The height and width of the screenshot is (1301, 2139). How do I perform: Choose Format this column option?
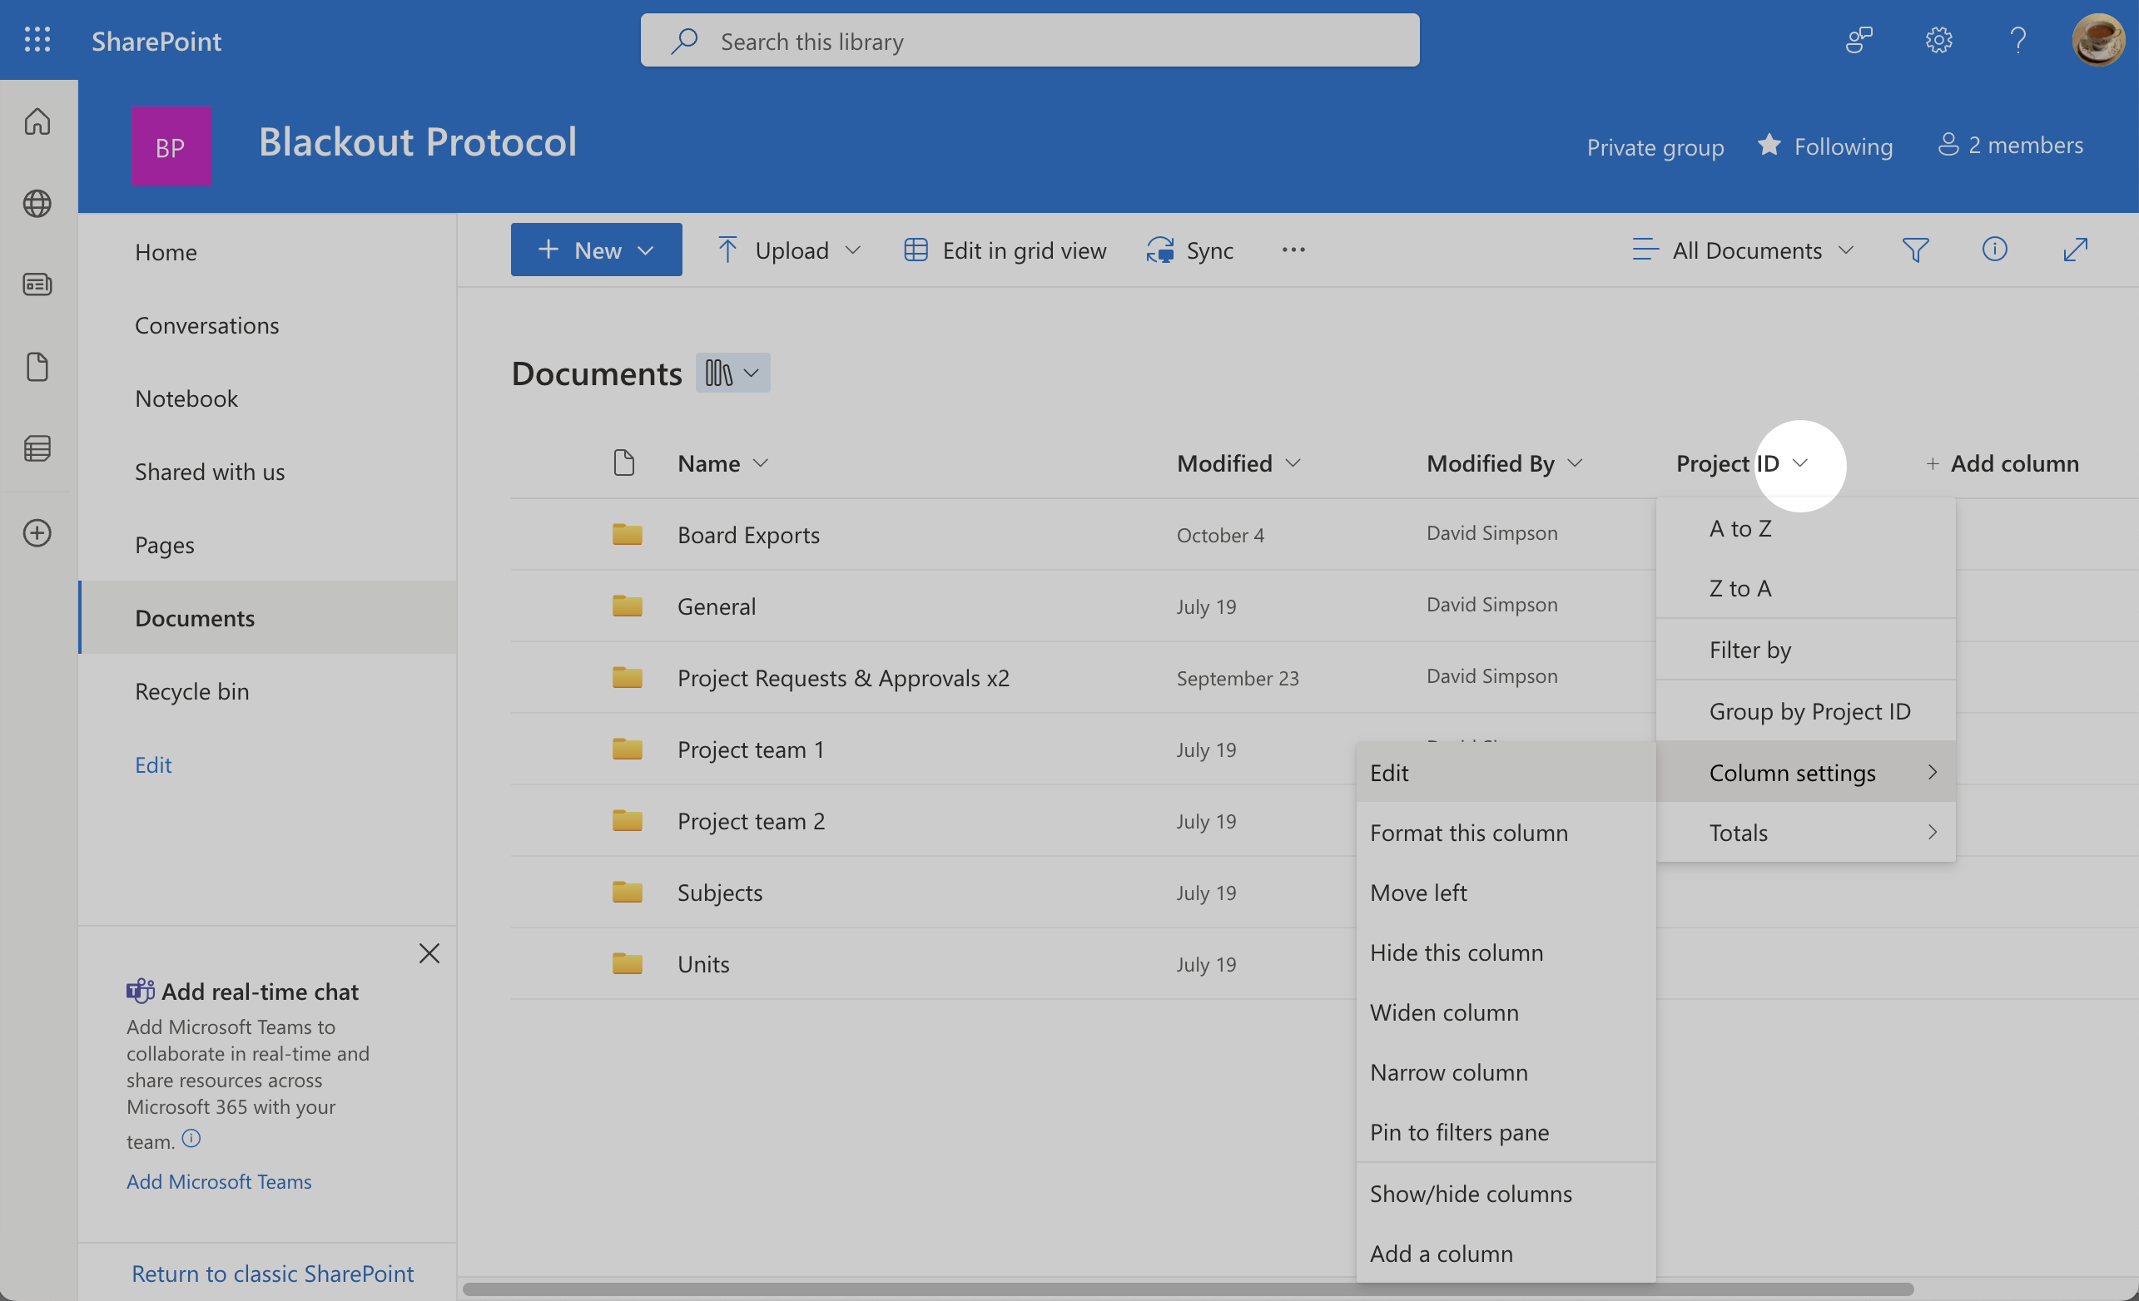click(x=1468, y=833)
